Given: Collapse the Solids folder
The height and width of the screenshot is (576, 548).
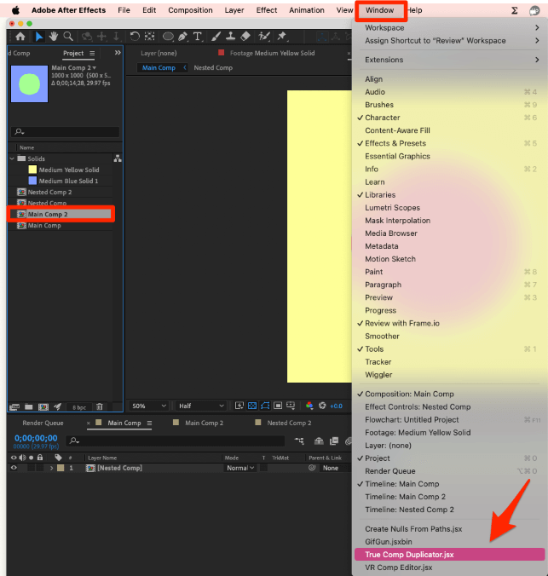Looking at the screenshot, I should 12,158.
